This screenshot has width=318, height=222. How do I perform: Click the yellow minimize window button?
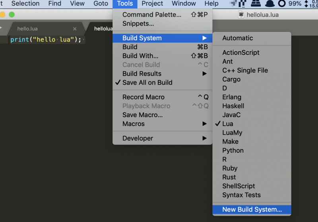coord(2,15)
